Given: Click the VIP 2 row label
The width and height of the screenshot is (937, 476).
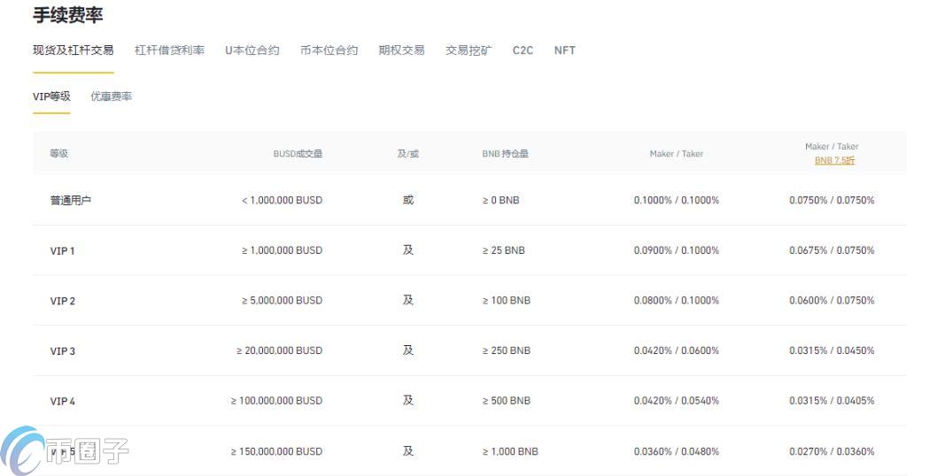Looking at the screenshot, I should pyautogui.click(x=62, y=301).
